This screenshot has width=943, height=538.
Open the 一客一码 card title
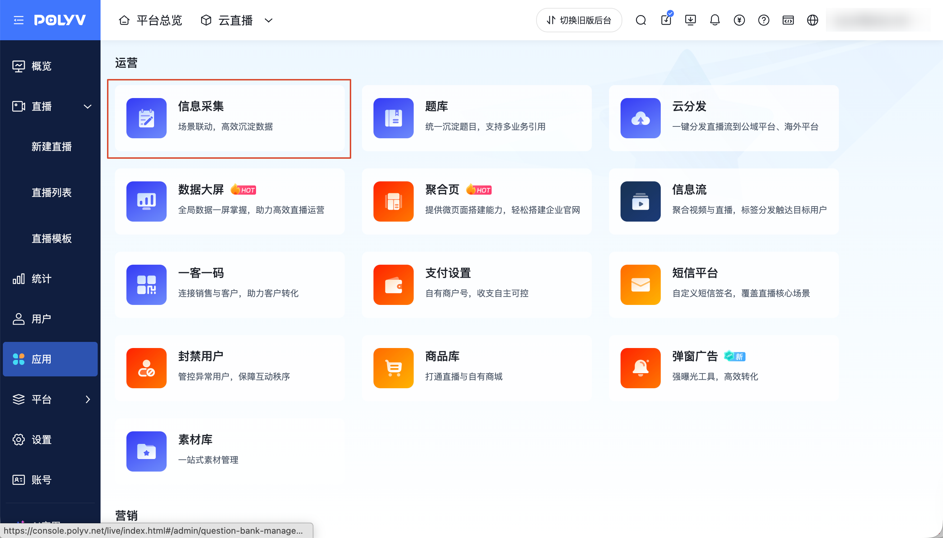click(201, 273)
